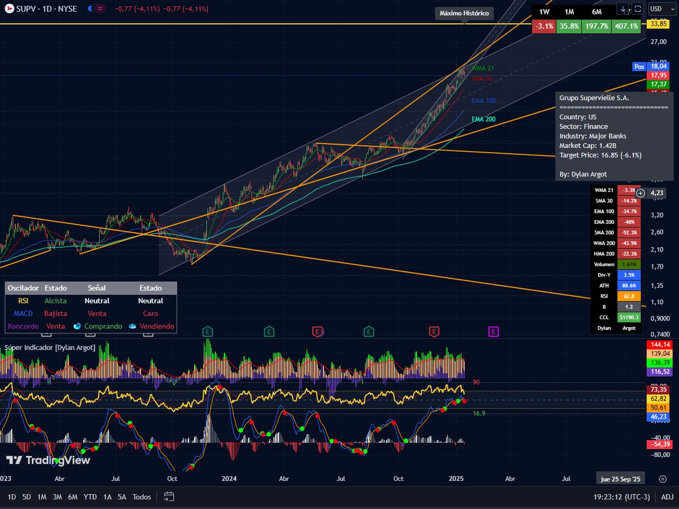Click the whale icon beside Vendiendo
This screenshot has width=679, height=509.
coord(132,326)
